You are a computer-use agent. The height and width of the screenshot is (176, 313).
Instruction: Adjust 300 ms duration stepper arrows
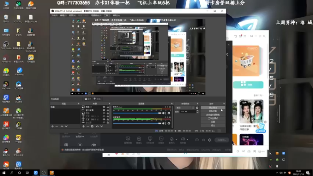click(198, 112)
